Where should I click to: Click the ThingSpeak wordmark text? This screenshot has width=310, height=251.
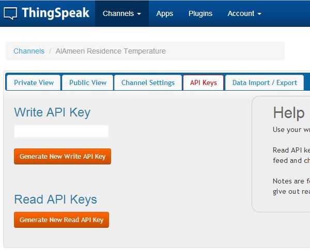(55, 13)
